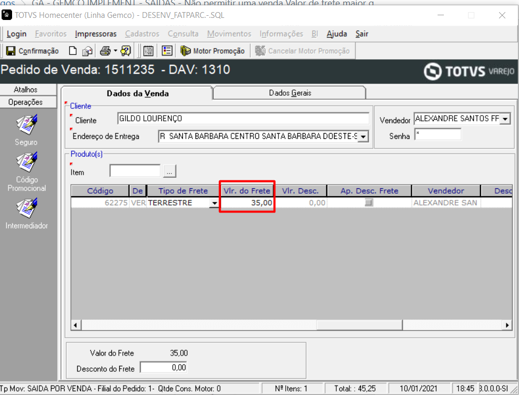Run the Motor Promoção button
The width and height of the screenshot is (519, 395).
click(x=213, y=50)
